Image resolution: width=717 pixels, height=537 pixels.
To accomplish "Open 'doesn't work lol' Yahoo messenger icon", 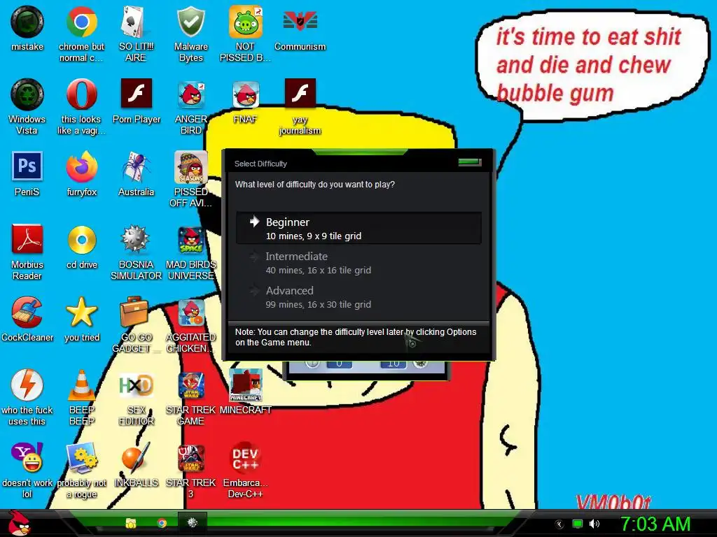I will [x=27, y=458].
